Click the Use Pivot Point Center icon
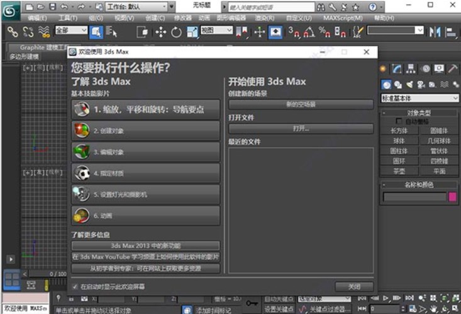 click(x=242, y=31)
